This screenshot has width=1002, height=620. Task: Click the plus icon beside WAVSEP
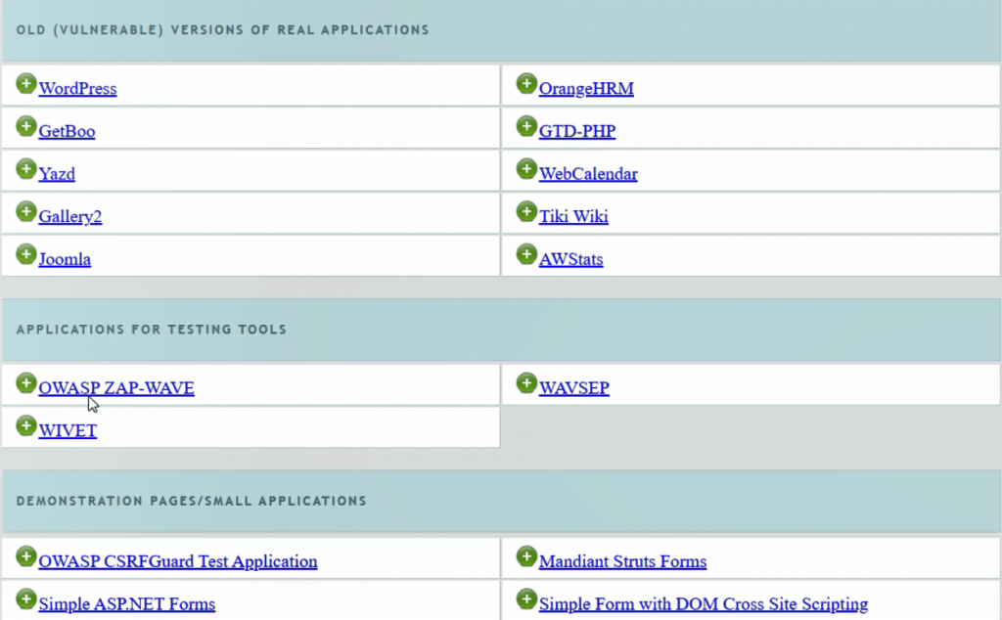(526, 382)
